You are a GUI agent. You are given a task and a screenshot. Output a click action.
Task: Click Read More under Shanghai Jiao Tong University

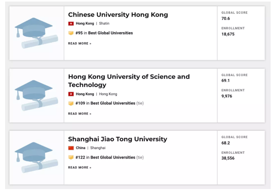[x=80, y=168]
